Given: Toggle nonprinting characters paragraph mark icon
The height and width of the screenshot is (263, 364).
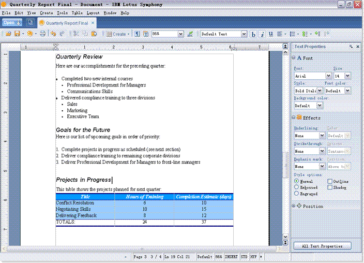Looking at the screenshot, I should click(137, 34).
